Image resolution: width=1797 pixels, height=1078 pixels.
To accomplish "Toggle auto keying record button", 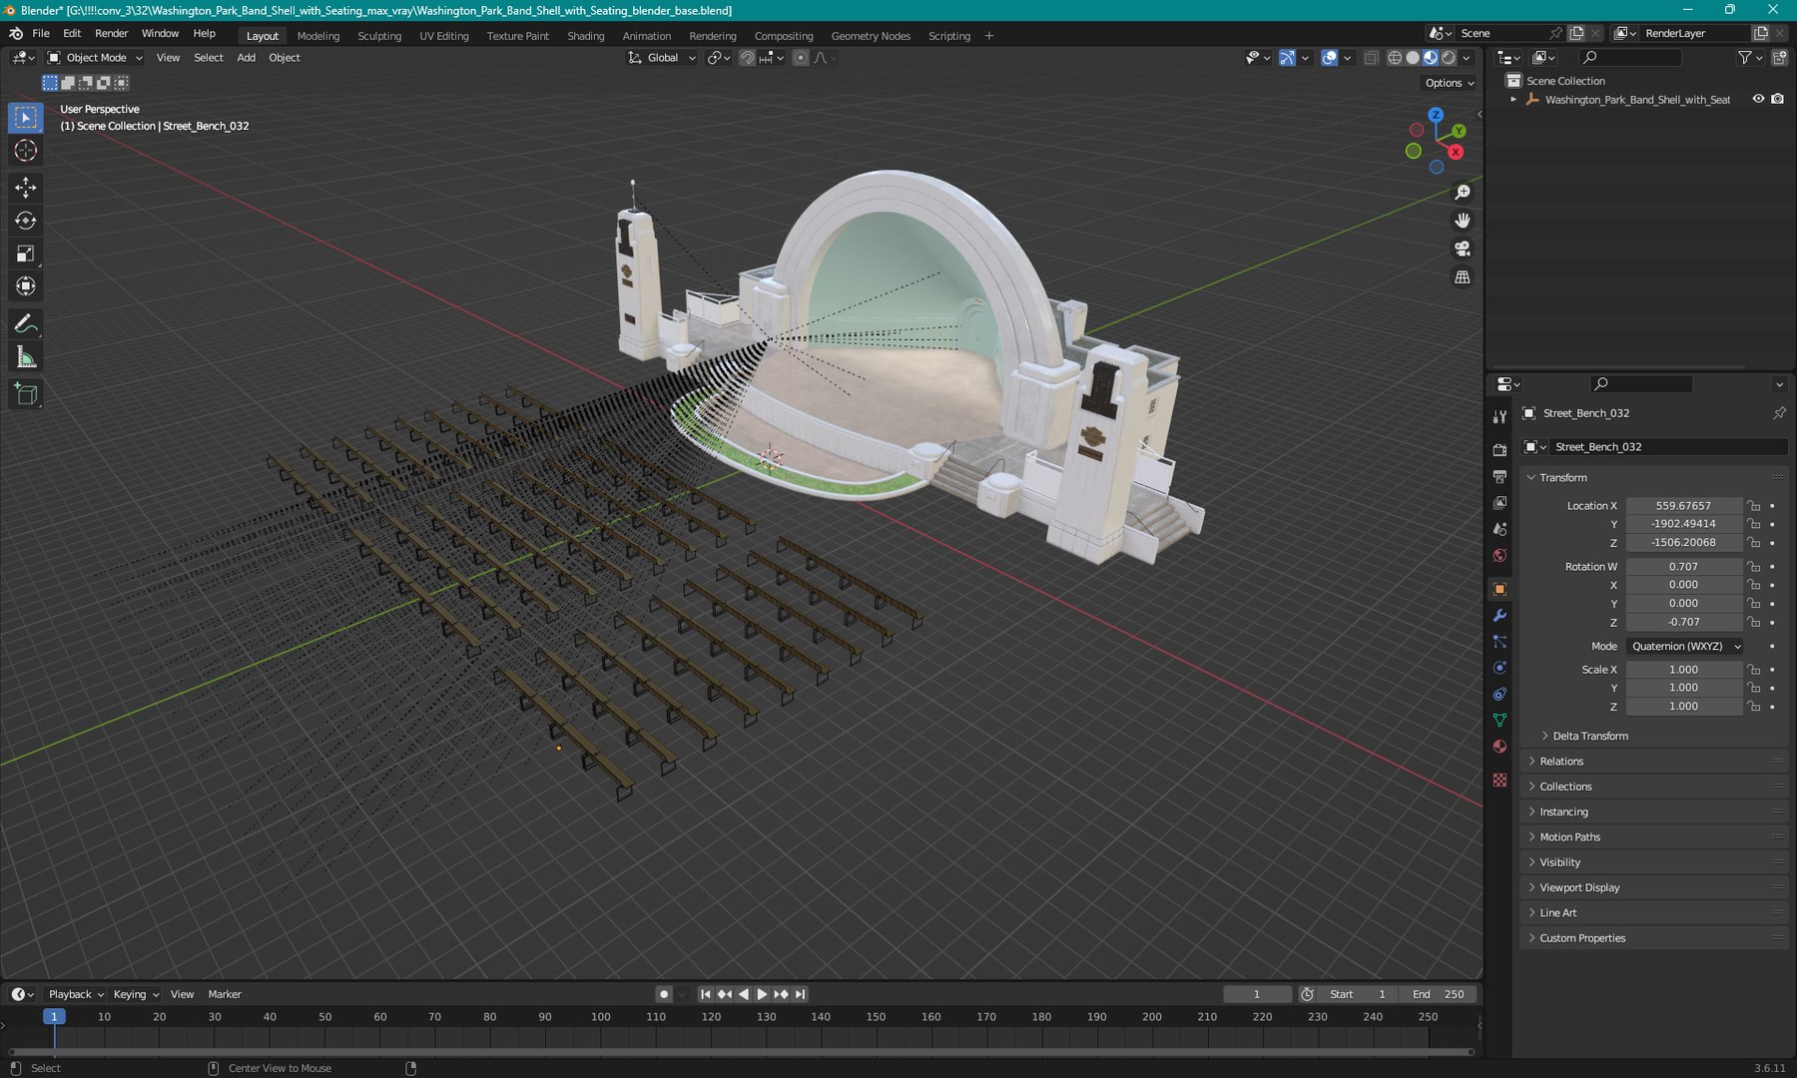I will 664,994.
